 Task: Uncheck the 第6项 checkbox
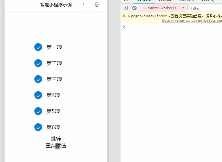tap(38, 127)
